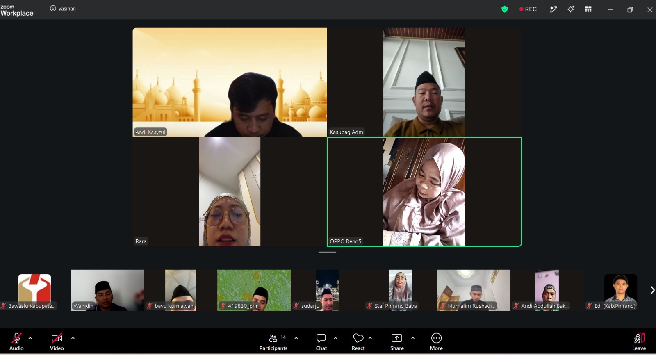Show meeting info for yasinan

point(53,8)
